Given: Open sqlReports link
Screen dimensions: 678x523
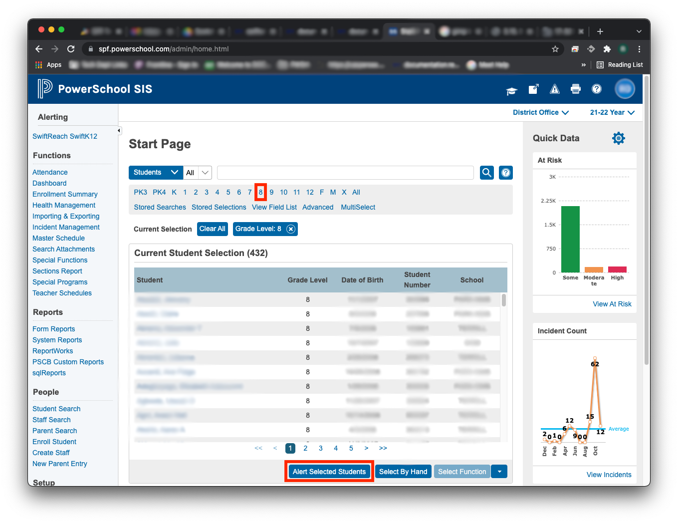Looking at the screenshot, I should point(49,373).
